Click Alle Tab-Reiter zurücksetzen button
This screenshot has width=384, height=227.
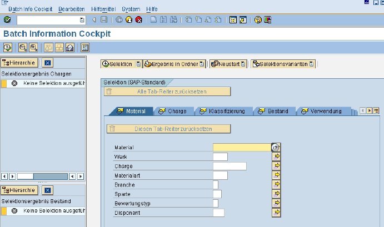167,92
